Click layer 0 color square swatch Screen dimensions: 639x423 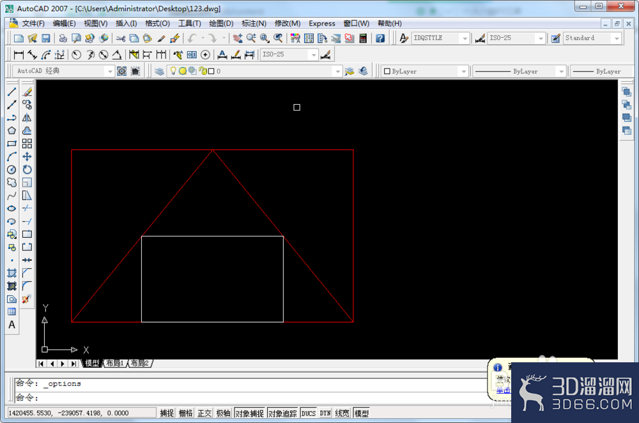211,72
